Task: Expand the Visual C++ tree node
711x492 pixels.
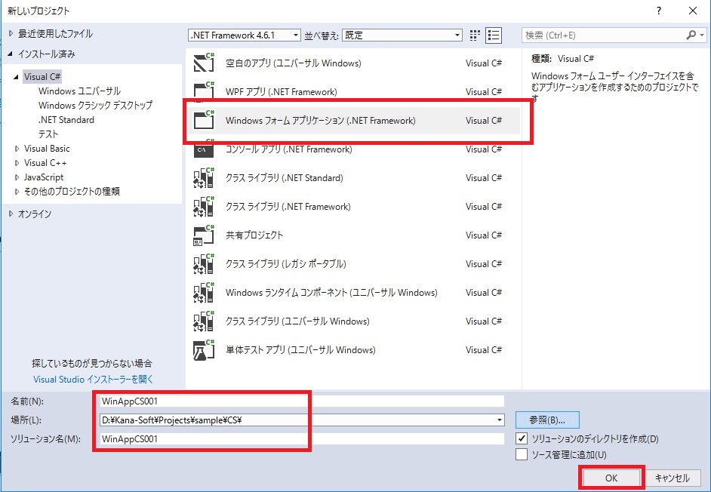Action: click(17, 163)
